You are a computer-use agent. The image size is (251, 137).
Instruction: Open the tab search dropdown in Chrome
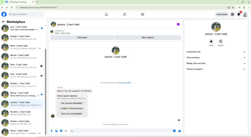[x=2, y=2]
